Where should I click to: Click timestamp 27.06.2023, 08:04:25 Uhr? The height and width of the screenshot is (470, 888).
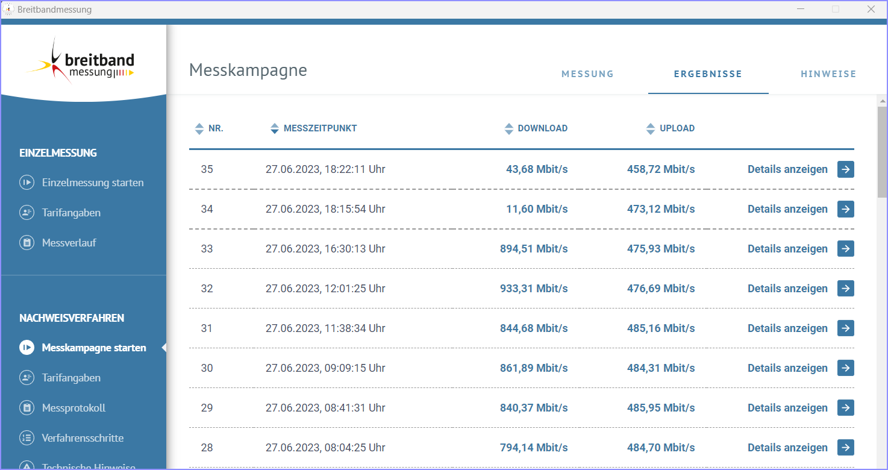click(x=325, y=448)
